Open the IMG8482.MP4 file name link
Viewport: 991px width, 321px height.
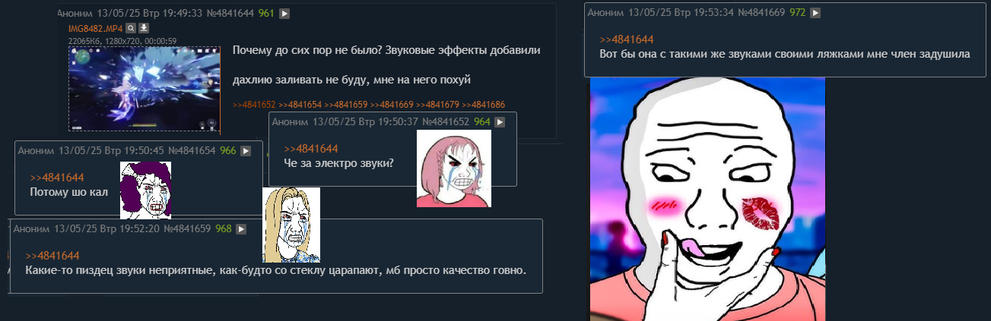pos(95,29)
